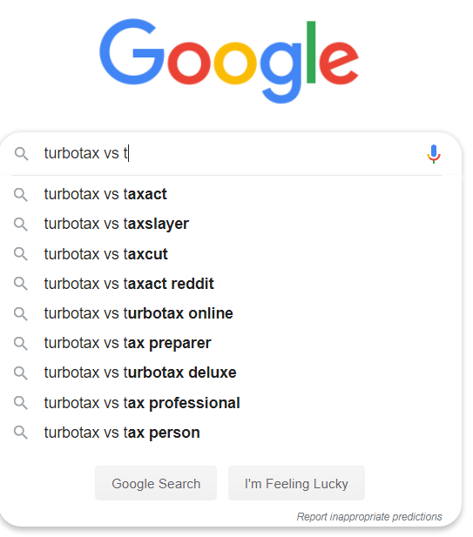The height and width of the screenshot is (537, 473).
Task: Pick the 'turbotax vs tax professional' suggestion
Action: 230,403
